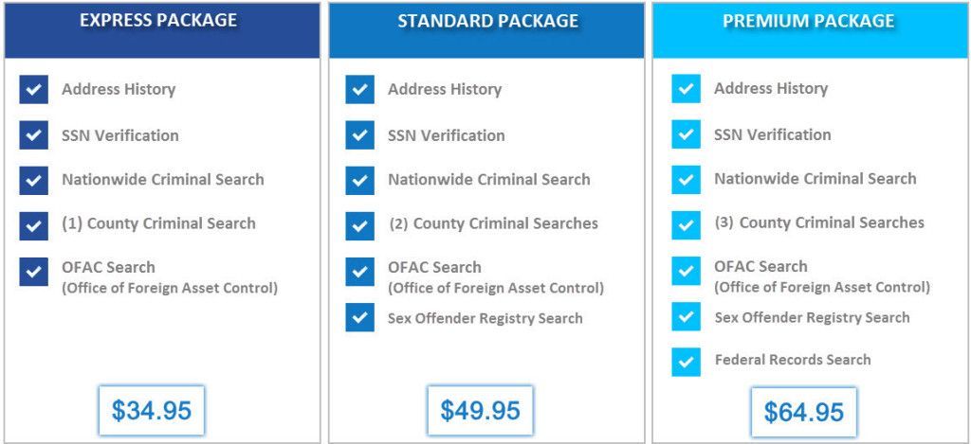971x444 pixels.
Task: Choose the $49.95 Standard price button
Action: pyautogui.click(x=480, y=411)
